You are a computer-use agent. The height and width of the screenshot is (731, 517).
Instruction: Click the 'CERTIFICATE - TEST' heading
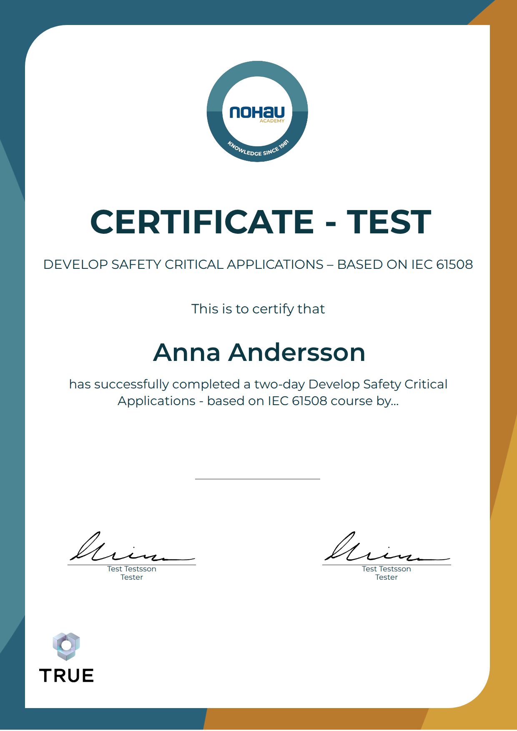(261, 222)
